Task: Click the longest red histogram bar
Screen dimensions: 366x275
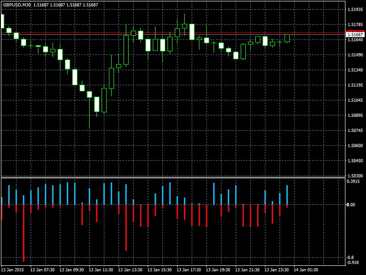Action: [x=23, y=233]
